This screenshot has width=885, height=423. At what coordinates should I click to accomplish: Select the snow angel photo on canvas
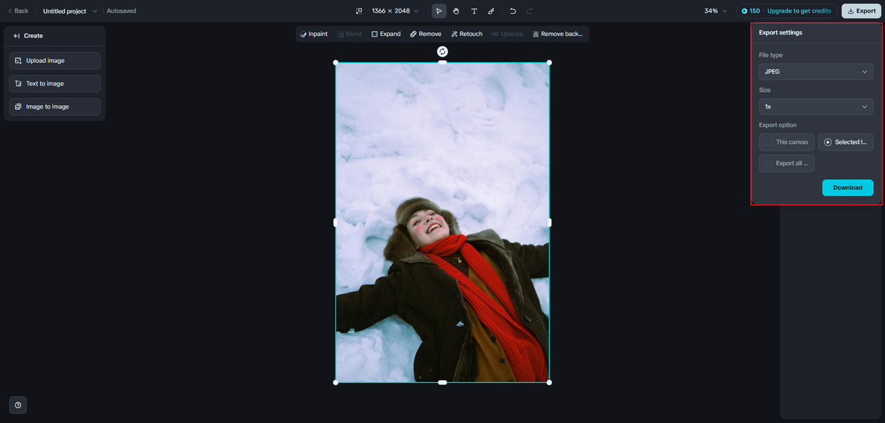click(442, 223)
